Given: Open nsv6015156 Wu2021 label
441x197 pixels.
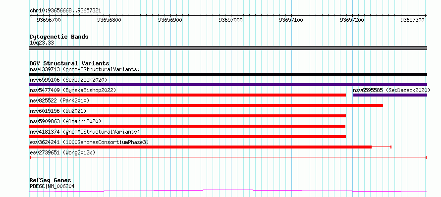Looking at the screenshot, I should (58, 111).
